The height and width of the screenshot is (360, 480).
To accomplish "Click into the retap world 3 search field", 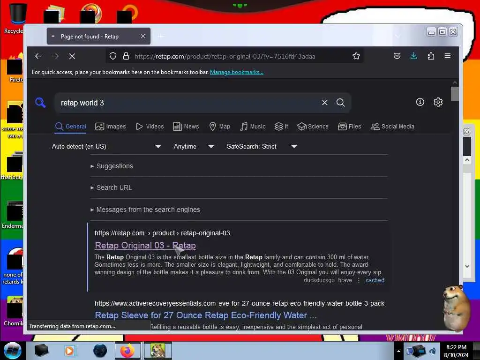I will pyautogui.click(x=187, y=103).
